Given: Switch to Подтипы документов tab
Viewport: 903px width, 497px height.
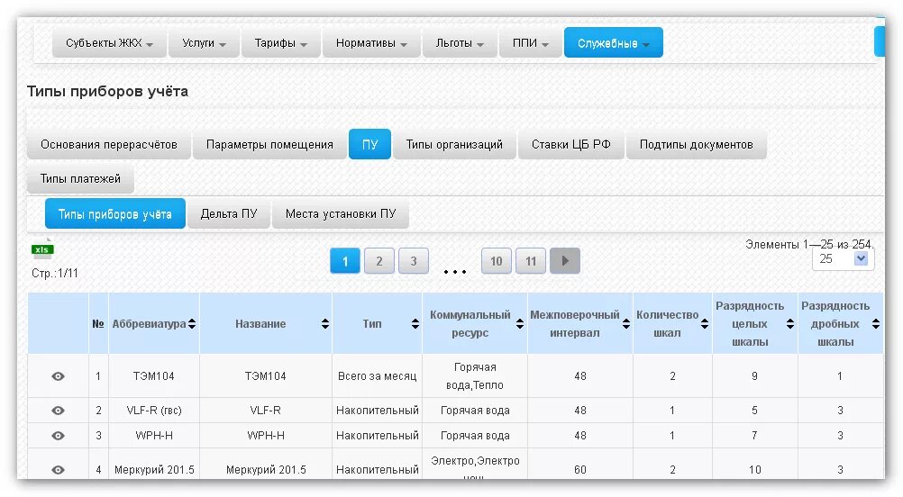Looking at the screenshot, I should (x=697, y=144).
